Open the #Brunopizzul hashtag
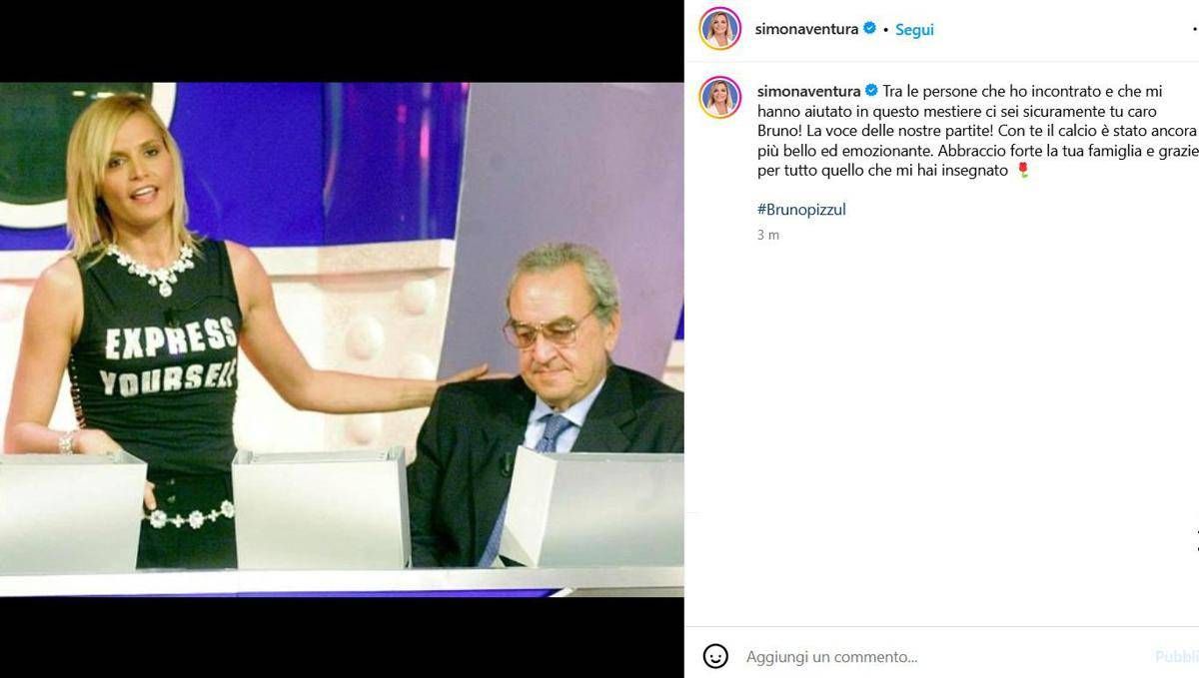This screenshot has height=678, width=1199. [801, 210]
